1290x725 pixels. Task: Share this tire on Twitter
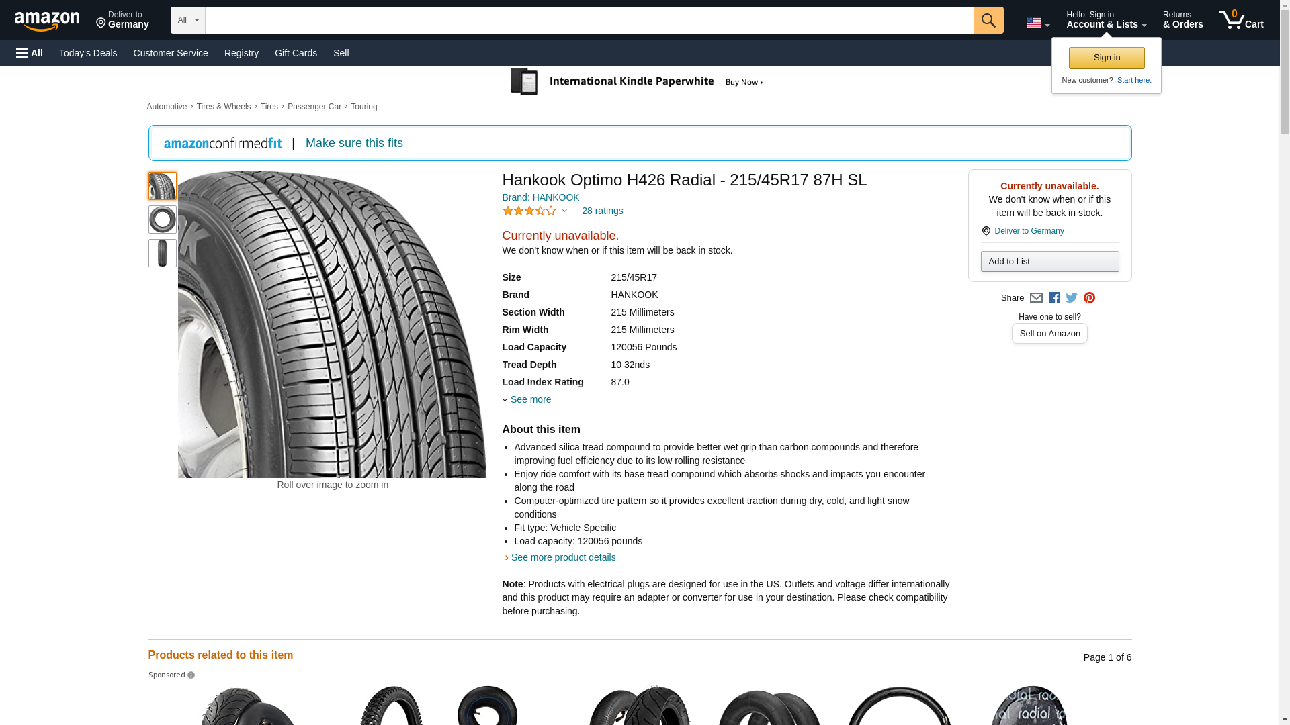click(x=1072, y=298)
